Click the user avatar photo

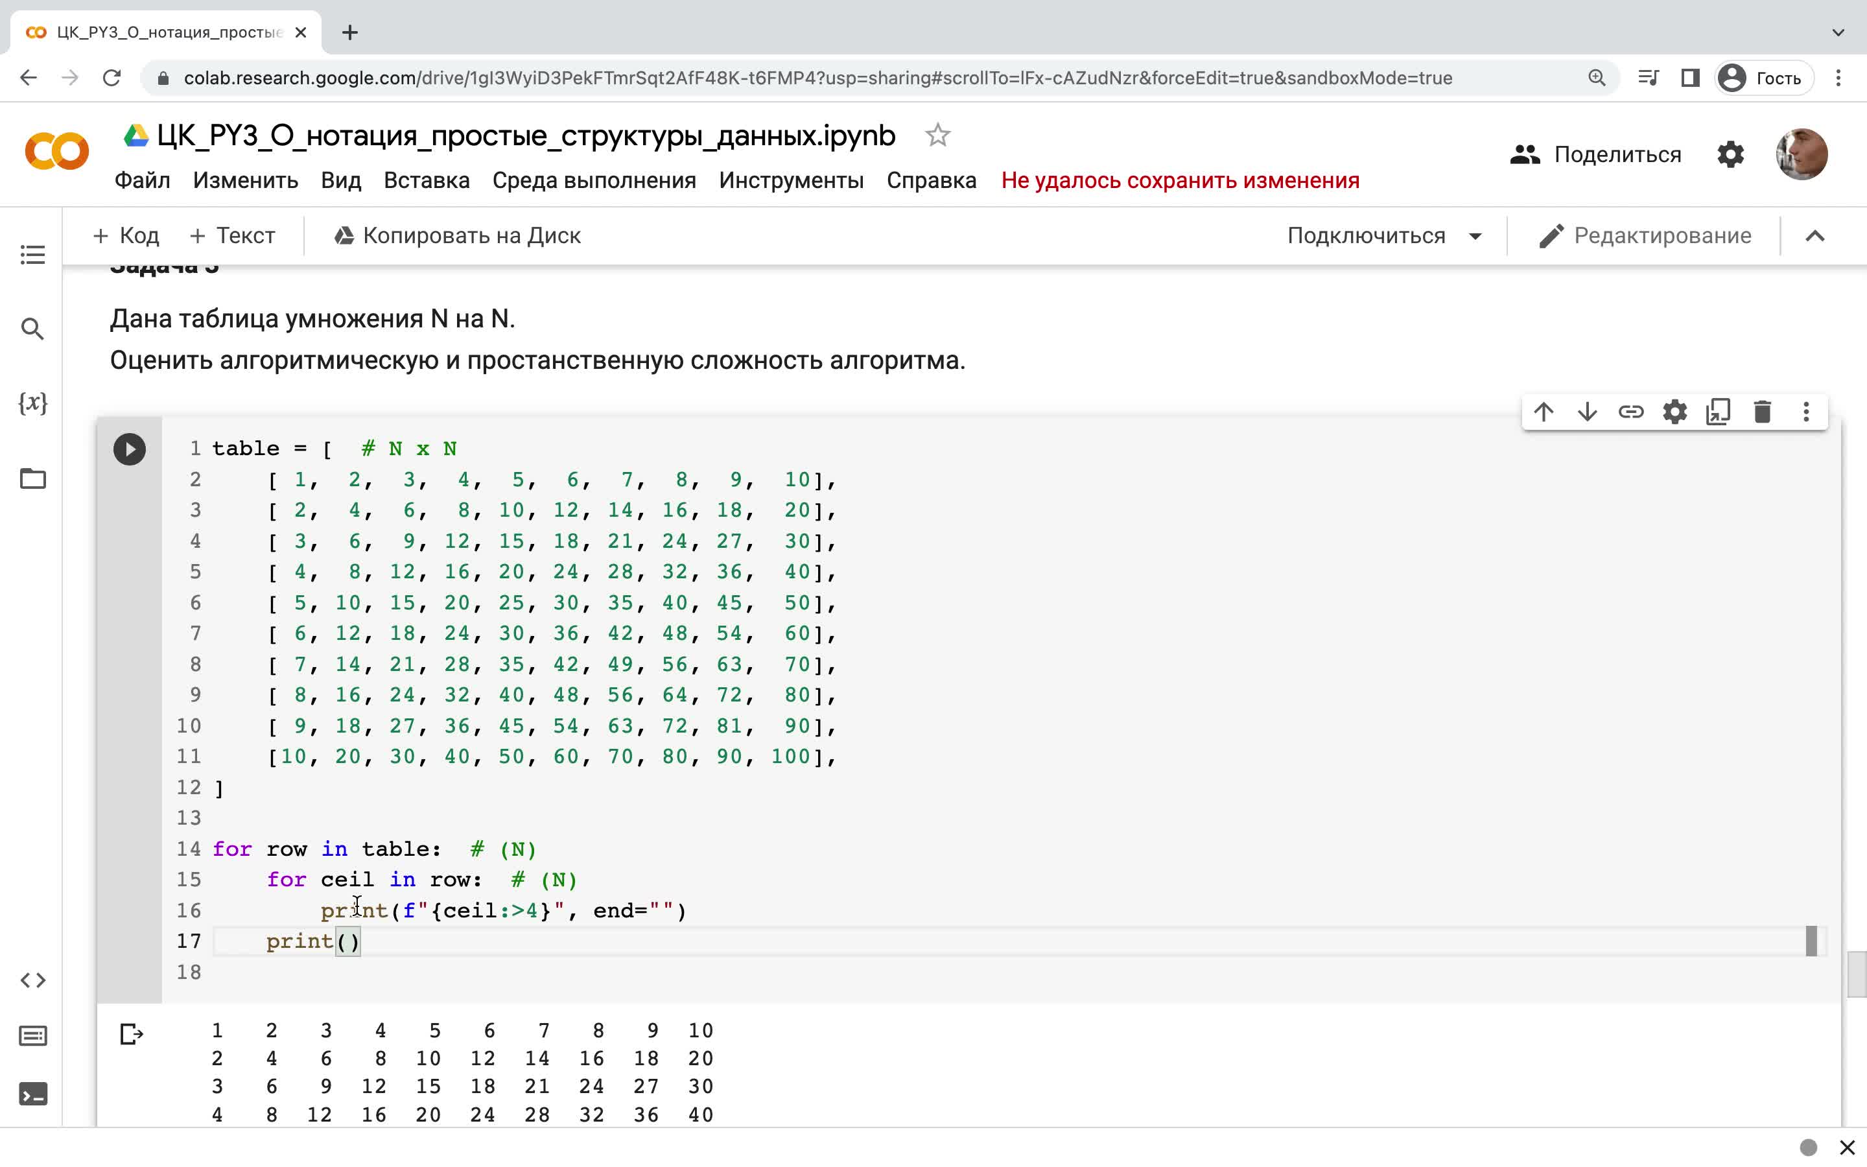[1802, 154]
